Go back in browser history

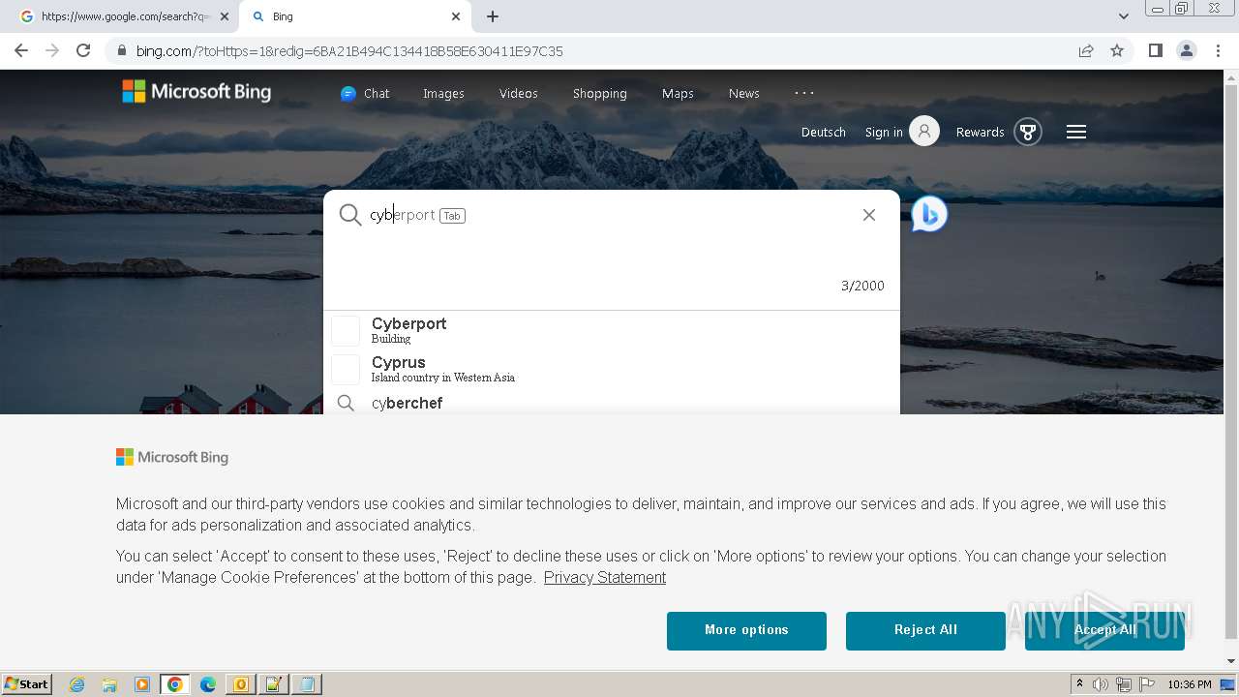pyautogui.click(x=21, y=50)
